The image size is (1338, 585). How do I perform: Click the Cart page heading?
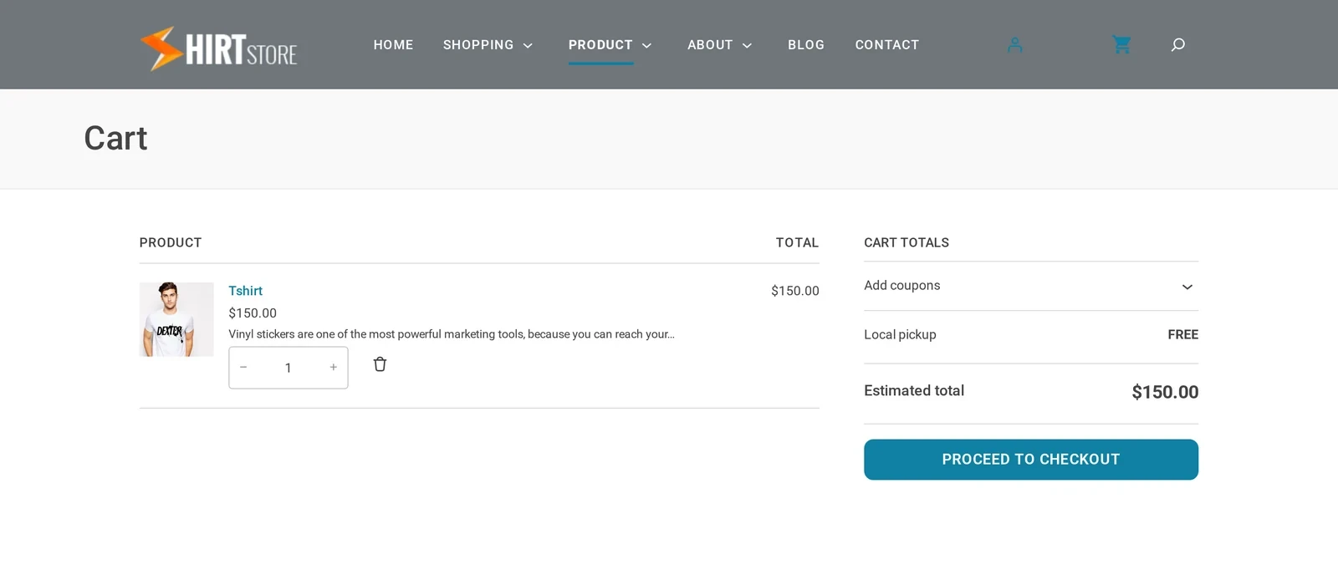point(115,139)
